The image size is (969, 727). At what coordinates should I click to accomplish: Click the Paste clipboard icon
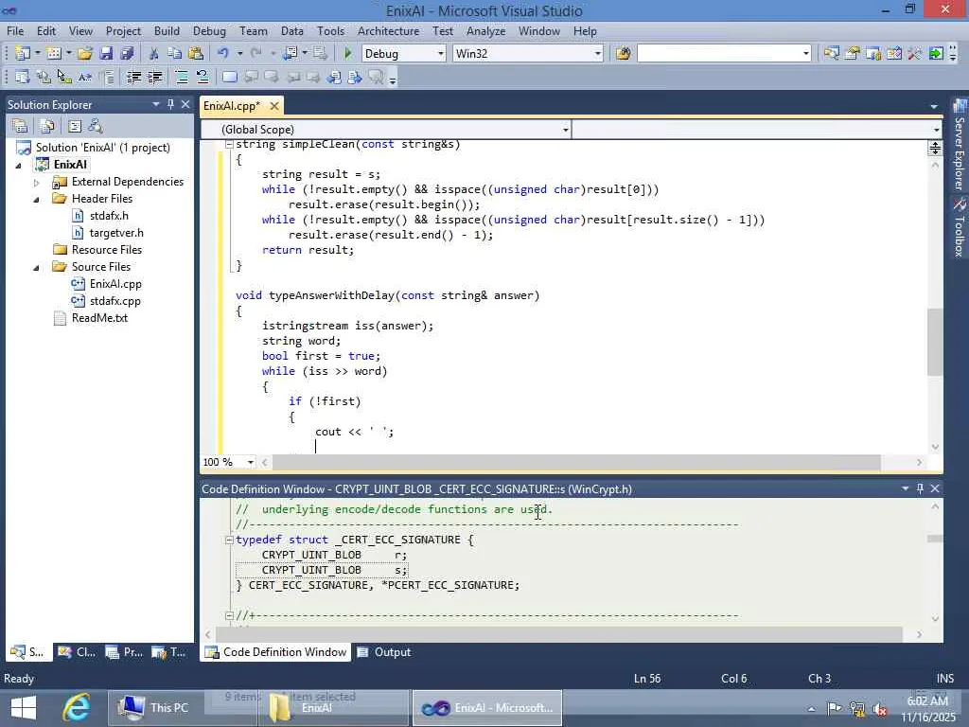pyautogui.click(x=196, y=54)
